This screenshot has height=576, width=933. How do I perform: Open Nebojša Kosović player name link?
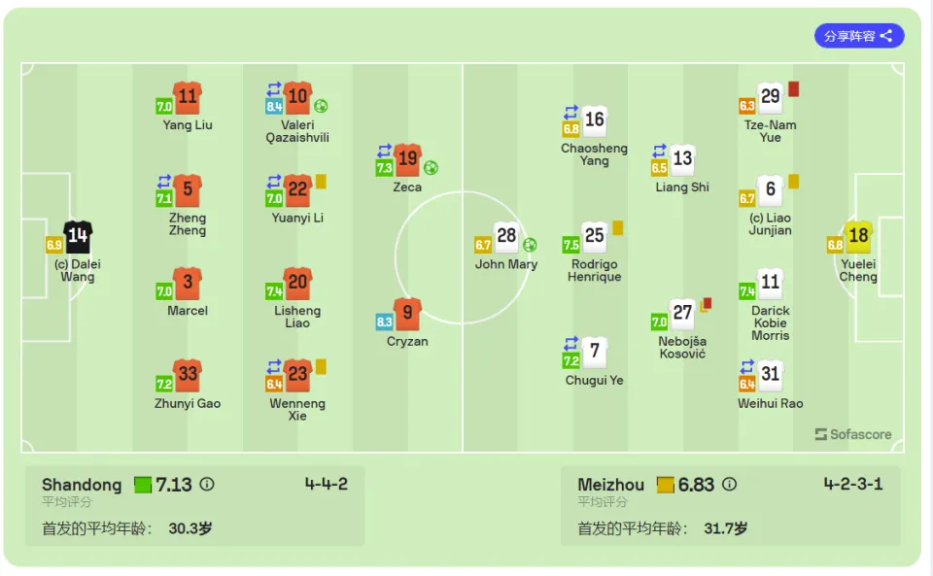682,348
